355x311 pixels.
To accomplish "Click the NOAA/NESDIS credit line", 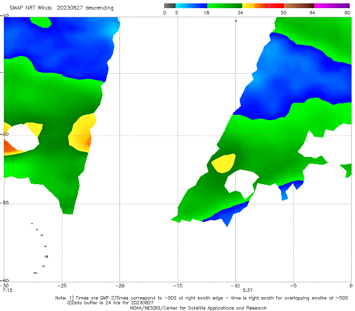I will coord(198,308).
